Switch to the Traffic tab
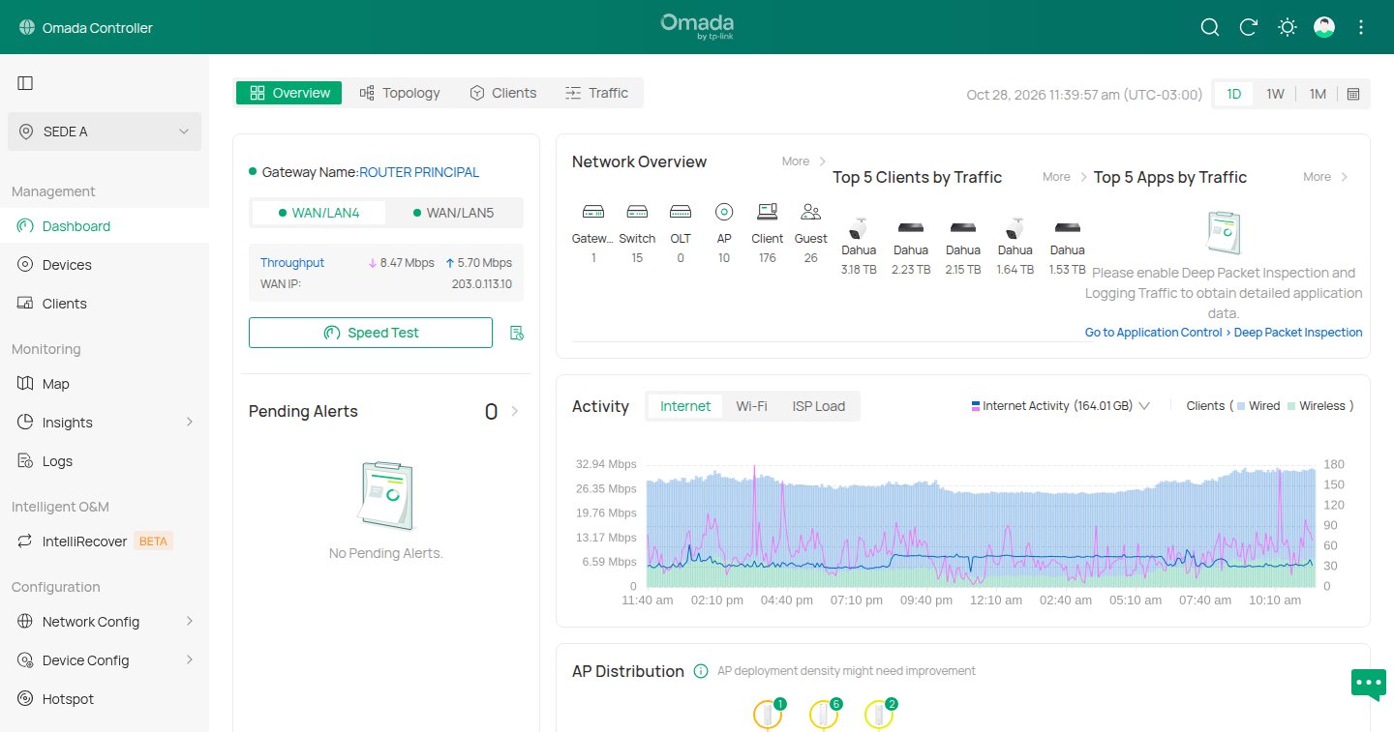The image size is (1394, 732). point(596,93)
